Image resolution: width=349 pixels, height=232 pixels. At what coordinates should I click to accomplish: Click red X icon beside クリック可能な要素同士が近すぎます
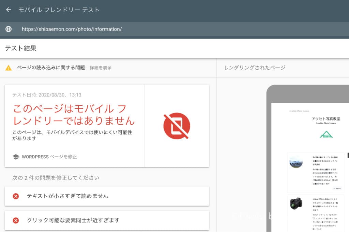click(x=16, y=220)
